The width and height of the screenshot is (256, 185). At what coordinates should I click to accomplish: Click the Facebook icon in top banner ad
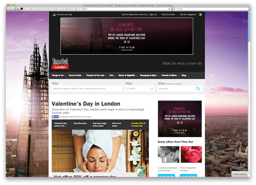coord(125,42)
